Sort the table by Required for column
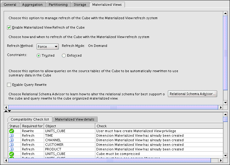The width and height of the screenshot is (230, 165). click(32, 126)
